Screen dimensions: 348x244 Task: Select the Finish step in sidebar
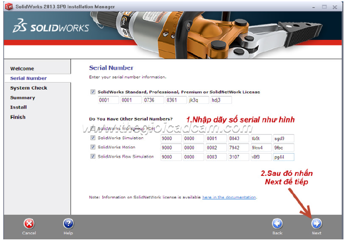(18, 117)
